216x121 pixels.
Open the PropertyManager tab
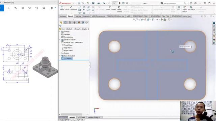click(65, 23)
